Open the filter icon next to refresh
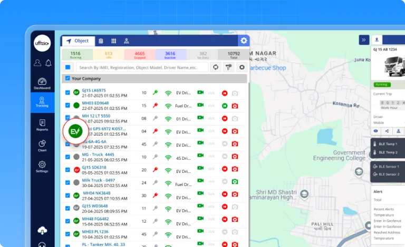The image size is (405, 247). coord(228,67)
